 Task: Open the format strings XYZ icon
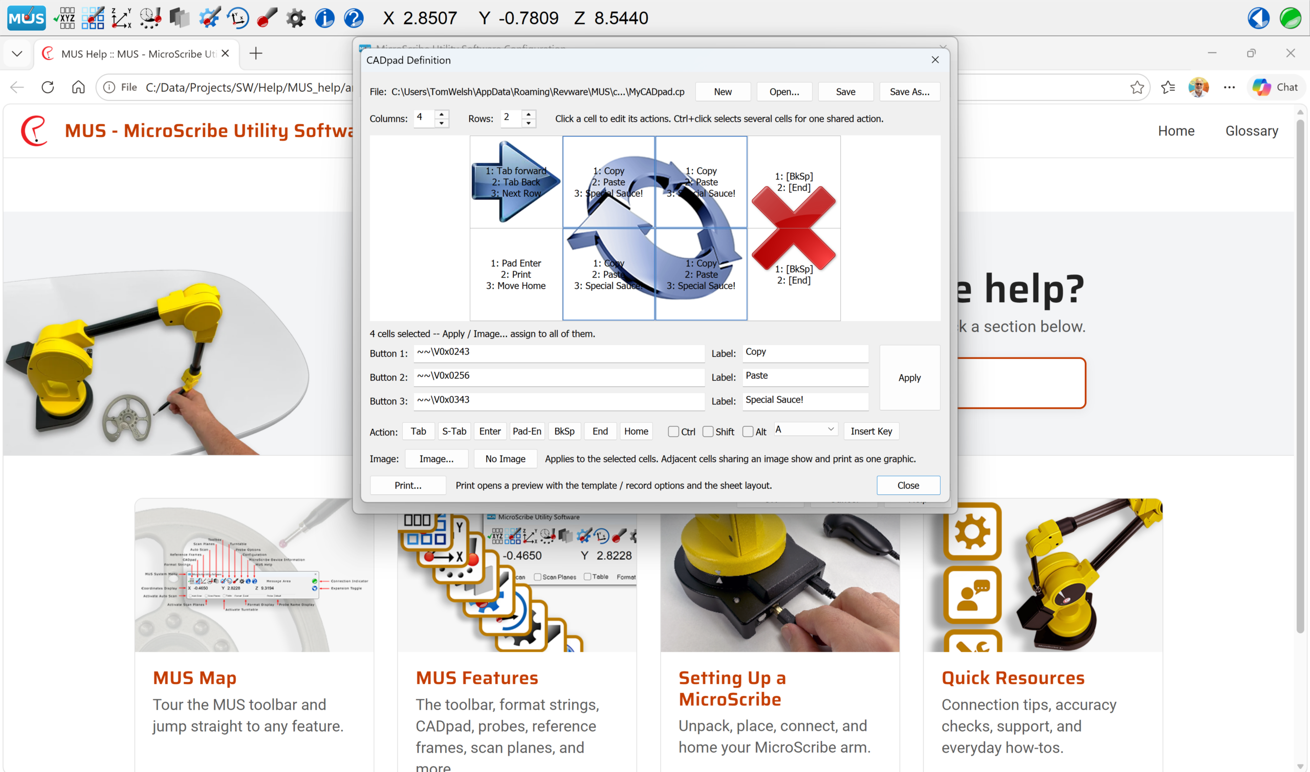point(64,18)
